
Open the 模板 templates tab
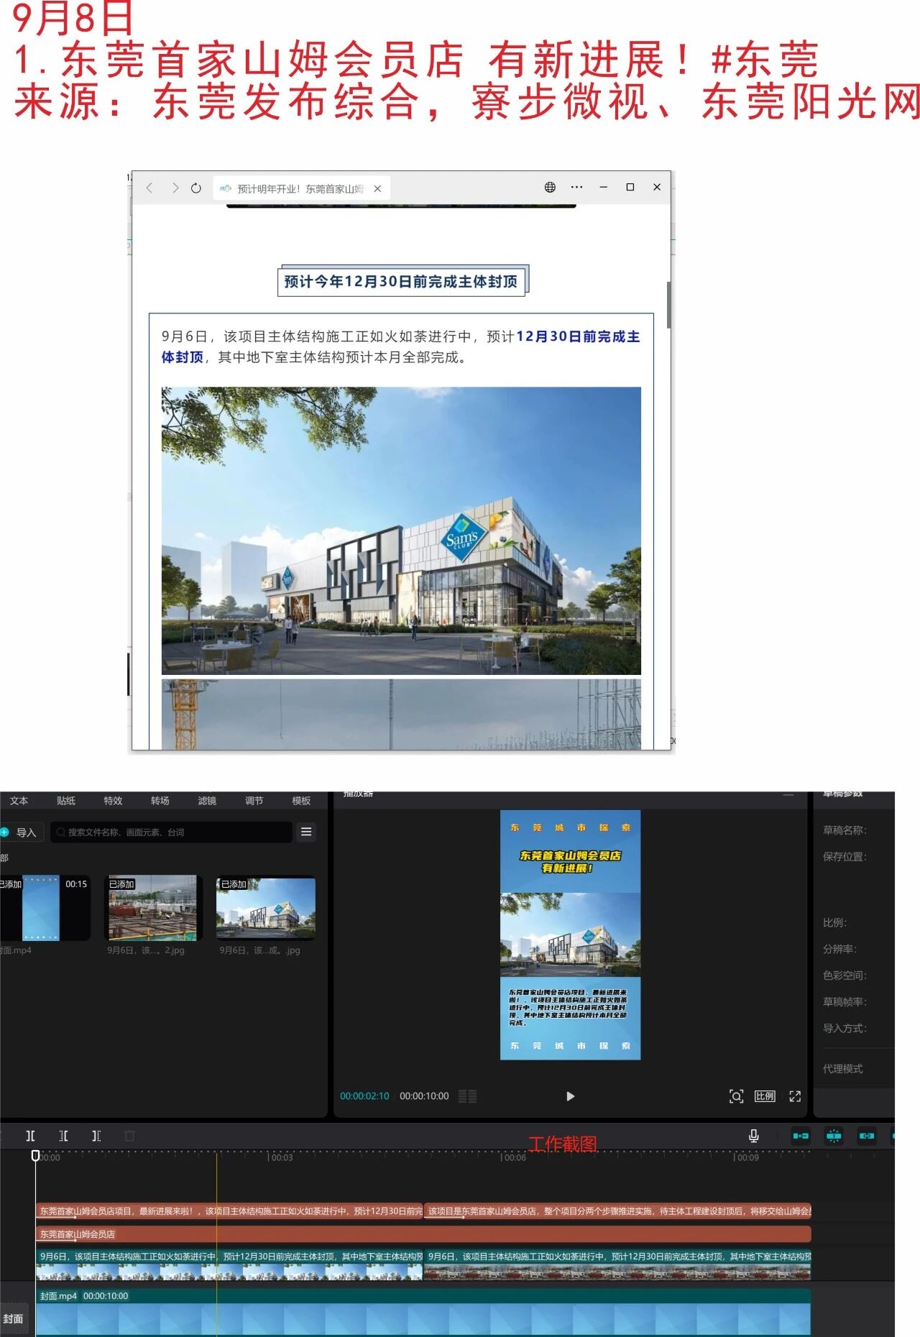[x=301, y=801]
